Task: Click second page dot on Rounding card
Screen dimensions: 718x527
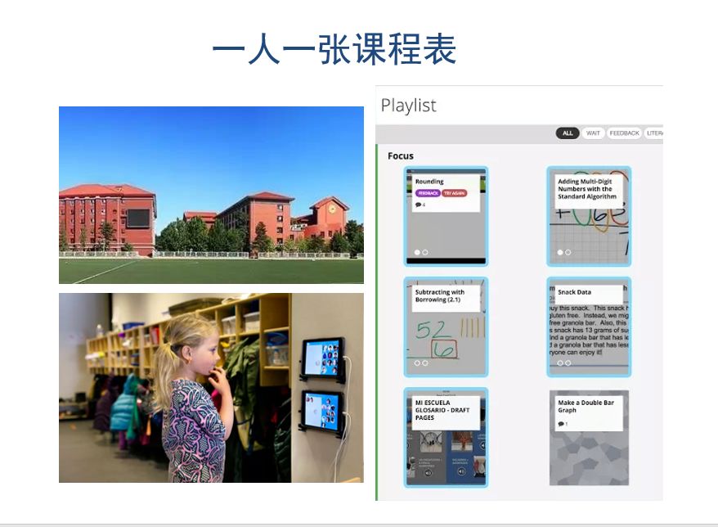Action: pos(425,252)
